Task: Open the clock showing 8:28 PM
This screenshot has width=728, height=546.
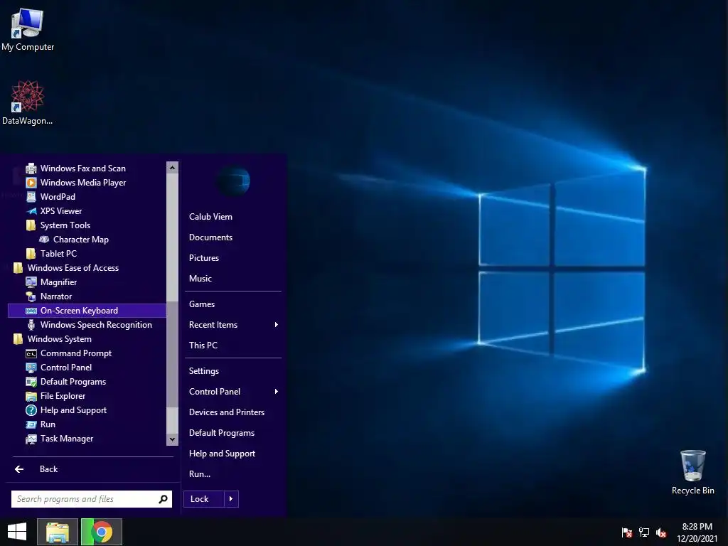Action: (x=697, y=532)
